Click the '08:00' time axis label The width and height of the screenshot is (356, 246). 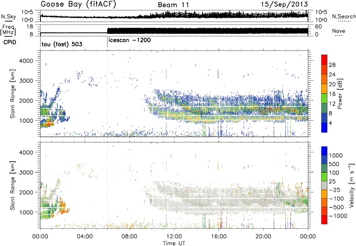point(129,237)
